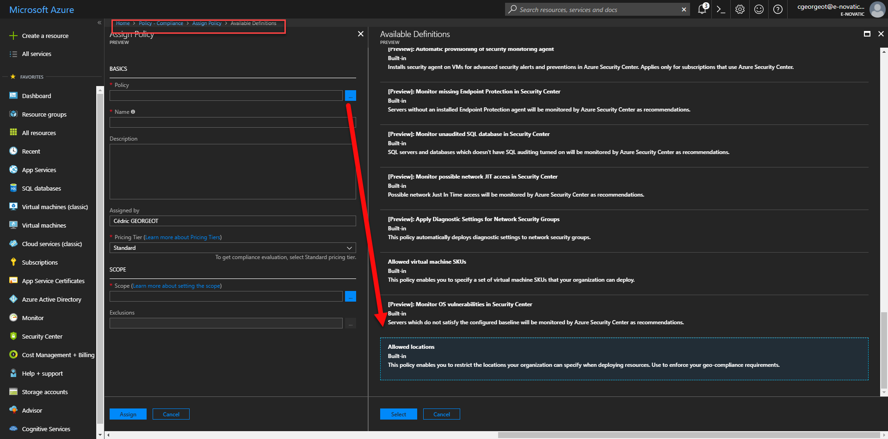
Task: Select Monitor OS vulnerabilities in Security Center
Action: pyautogui.click(x=624, y=316)
